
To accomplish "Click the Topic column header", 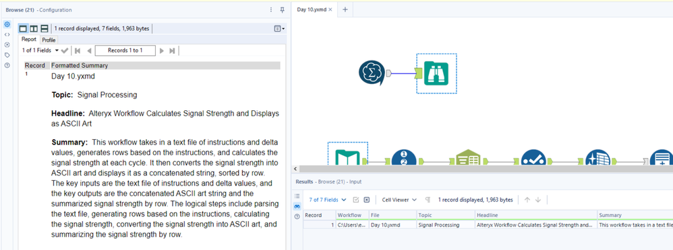I will [x=446, y=215].
